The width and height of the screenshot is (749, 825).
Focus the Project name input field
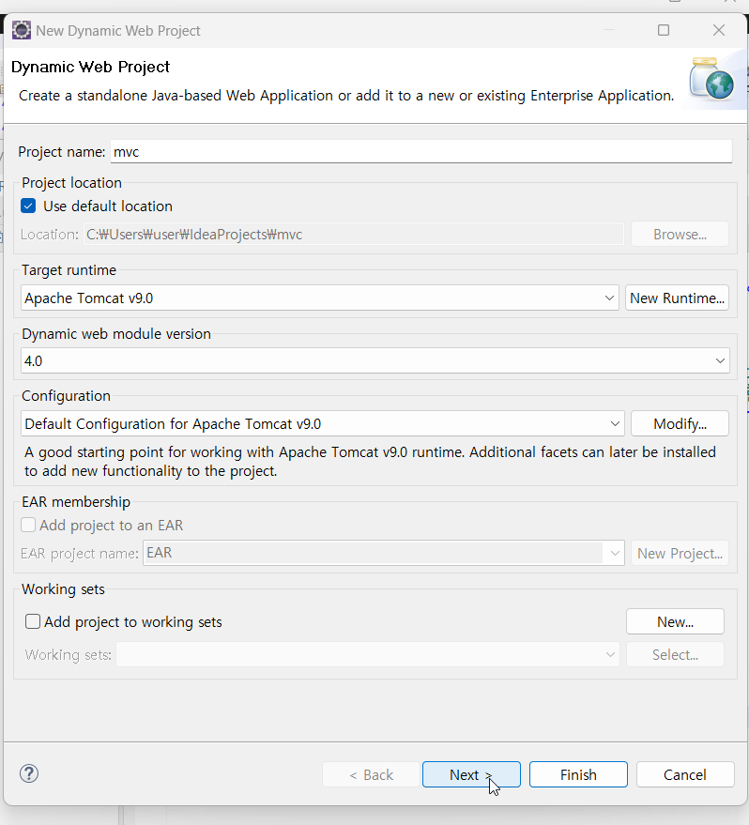point(420,151)
